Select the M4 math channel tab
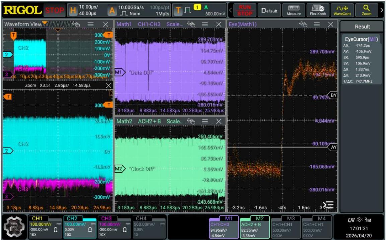This screenshot has width=386, height=240. tap(322, 218)
